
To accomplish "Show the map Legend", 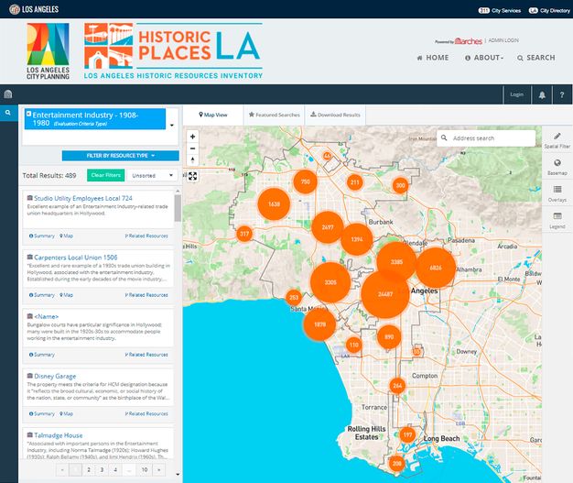I will 557,219.
